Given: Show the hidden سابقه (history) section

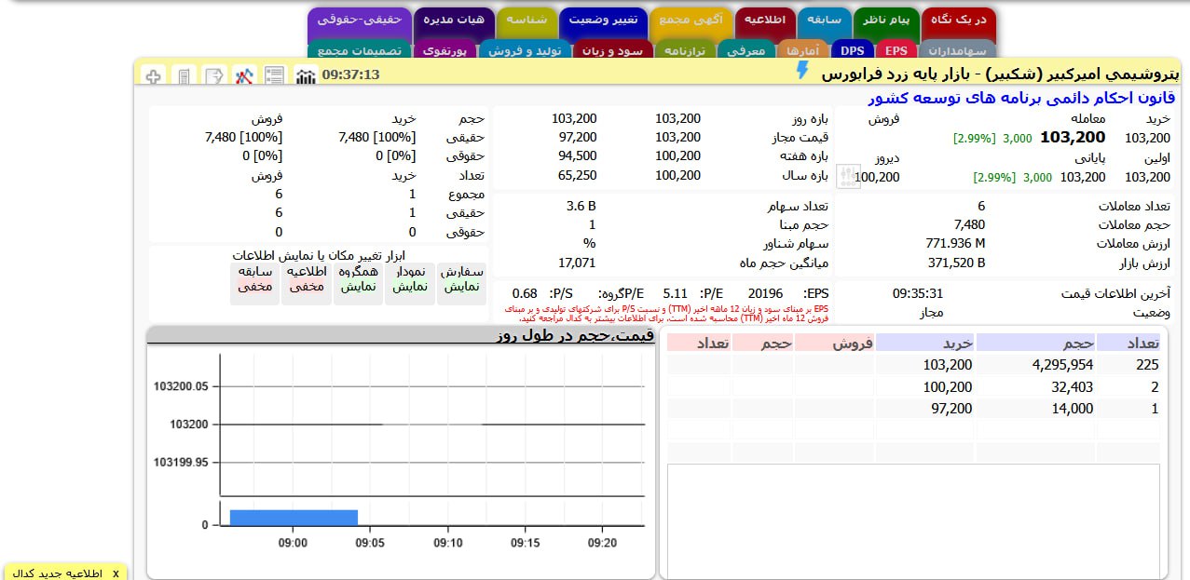Looking at the screenshot, I should pos(254,279).
